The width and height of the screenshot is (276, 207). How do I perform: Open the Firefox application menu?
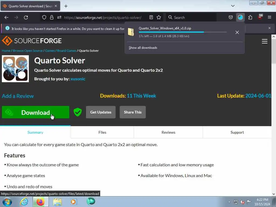[x=270, y=17]
